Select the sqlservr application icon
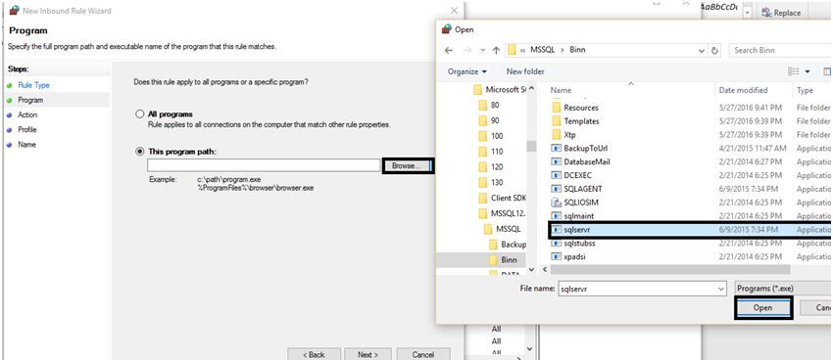833x362 pixels. [x=557, y=230]
